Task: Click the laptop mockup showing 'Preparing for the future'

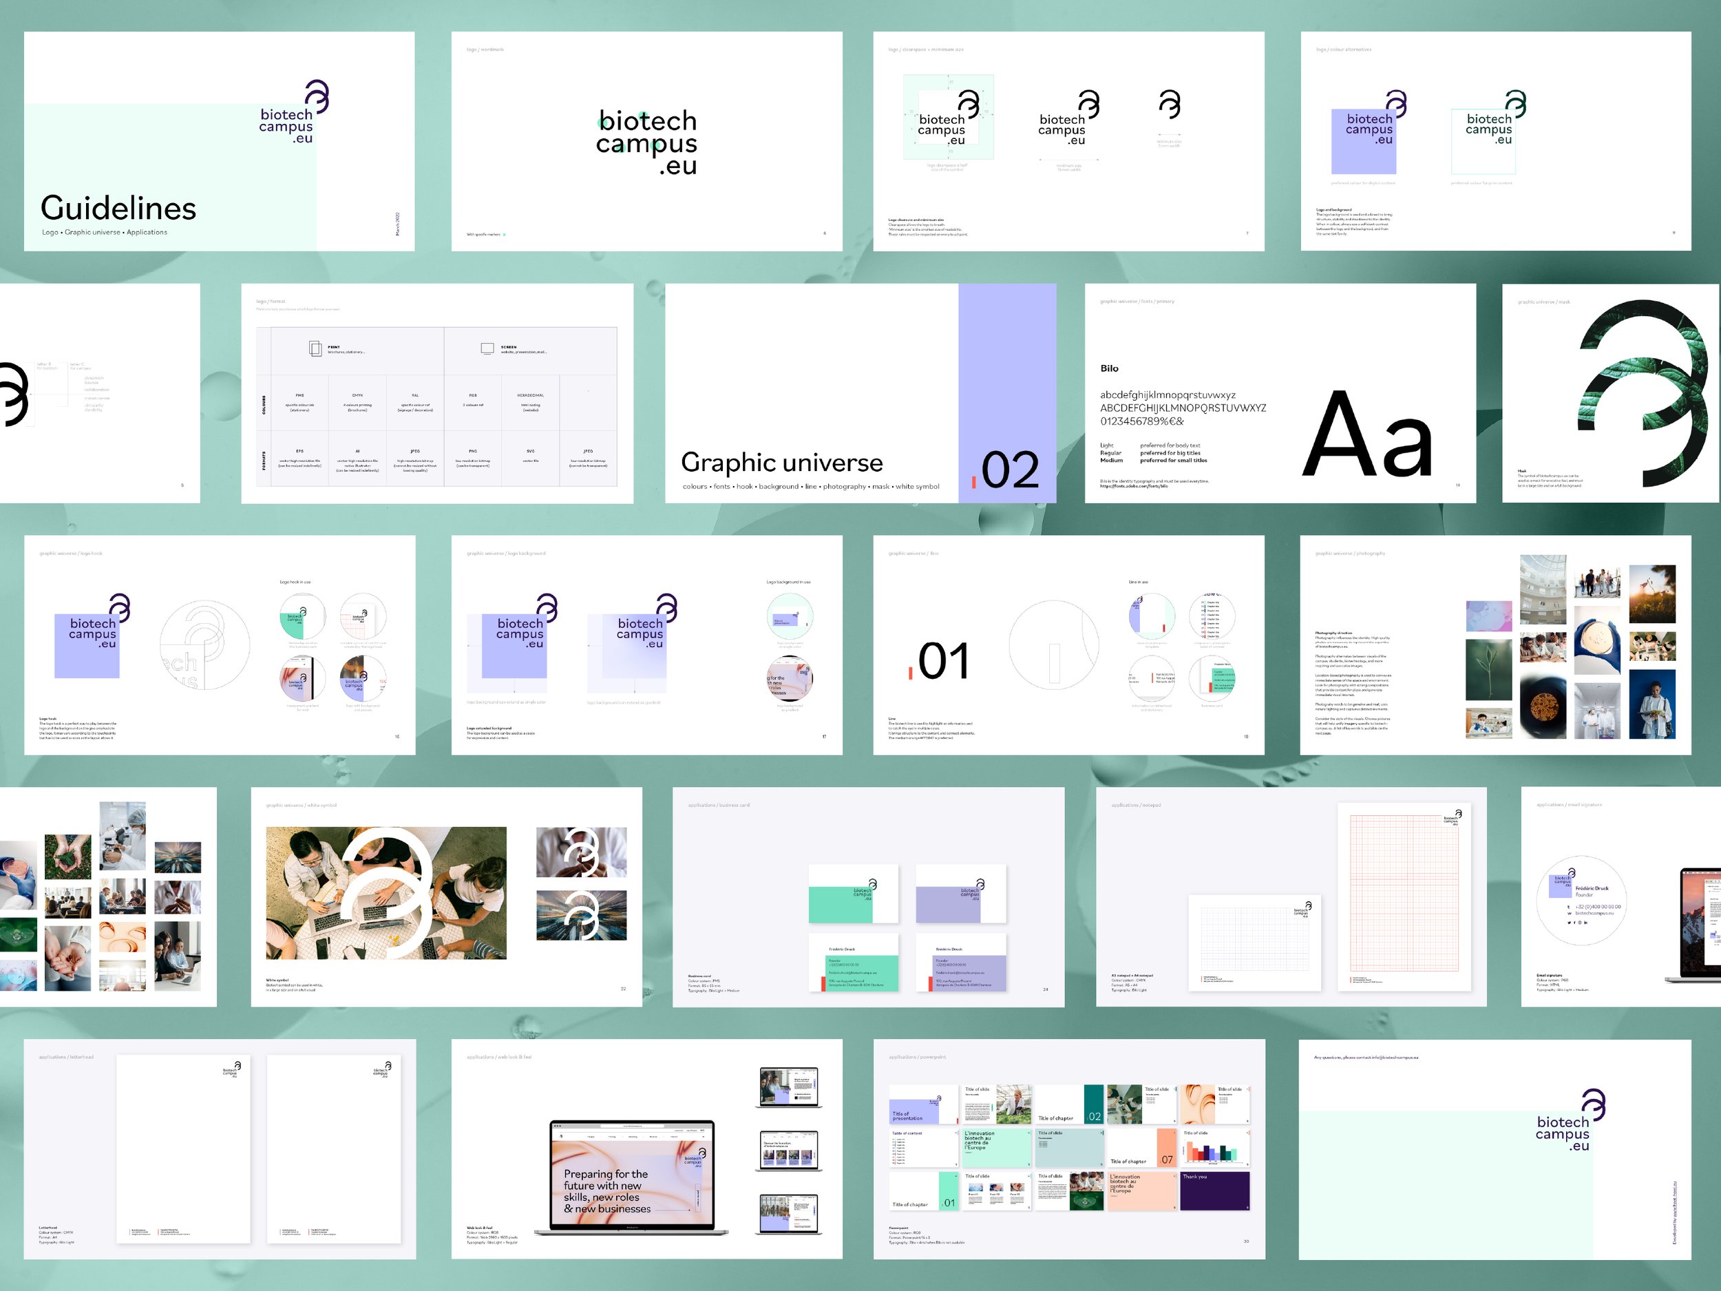Action: (632, 1177)
